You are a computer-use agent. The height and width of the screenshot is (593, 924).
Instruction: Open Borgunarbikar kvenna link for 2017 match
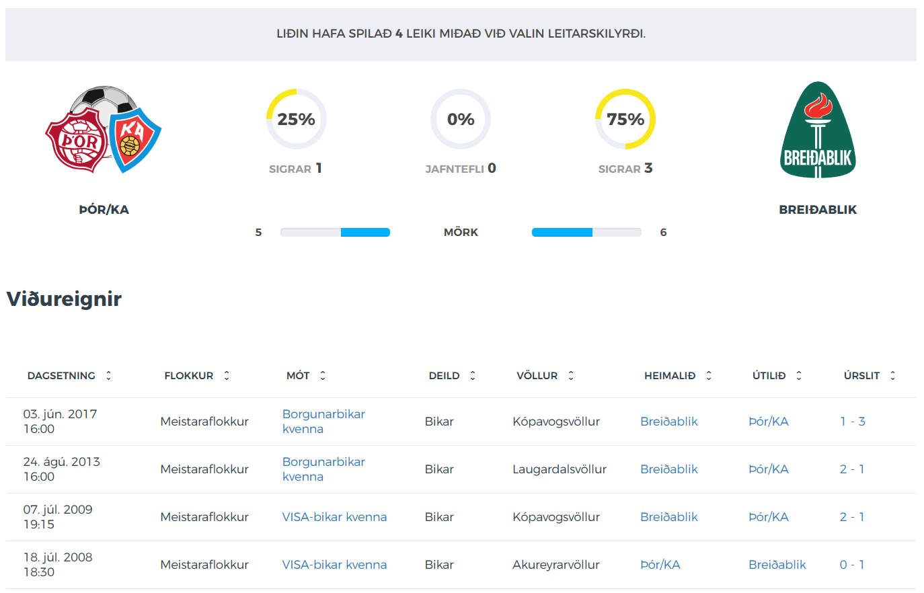[323, 422]
